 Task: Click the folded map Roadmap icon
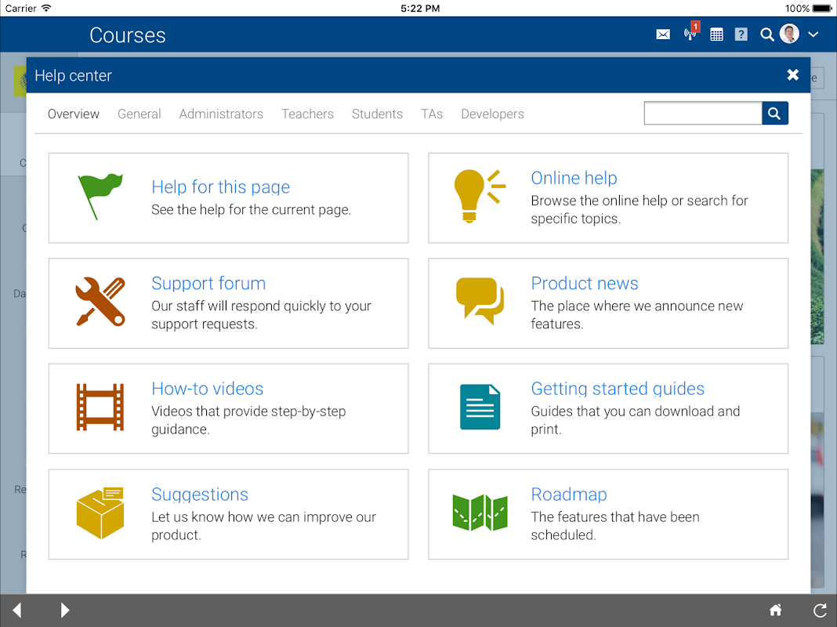tap(480, 513)
